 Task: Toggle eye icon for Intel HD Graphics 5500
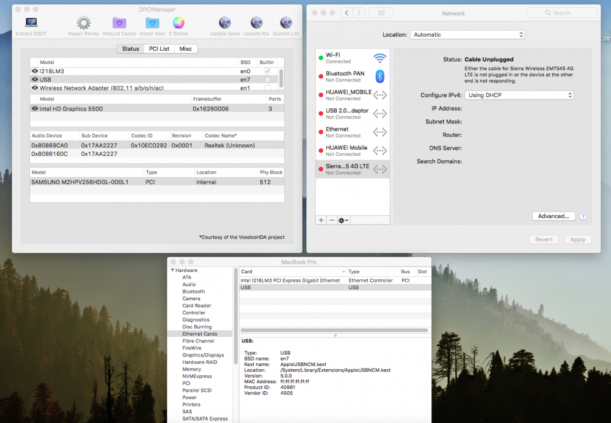pyautogui.click(x=35, y=108)
